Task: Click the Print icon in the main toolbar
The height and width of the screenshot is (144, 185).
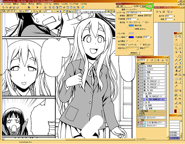Action: coord(45,7)
